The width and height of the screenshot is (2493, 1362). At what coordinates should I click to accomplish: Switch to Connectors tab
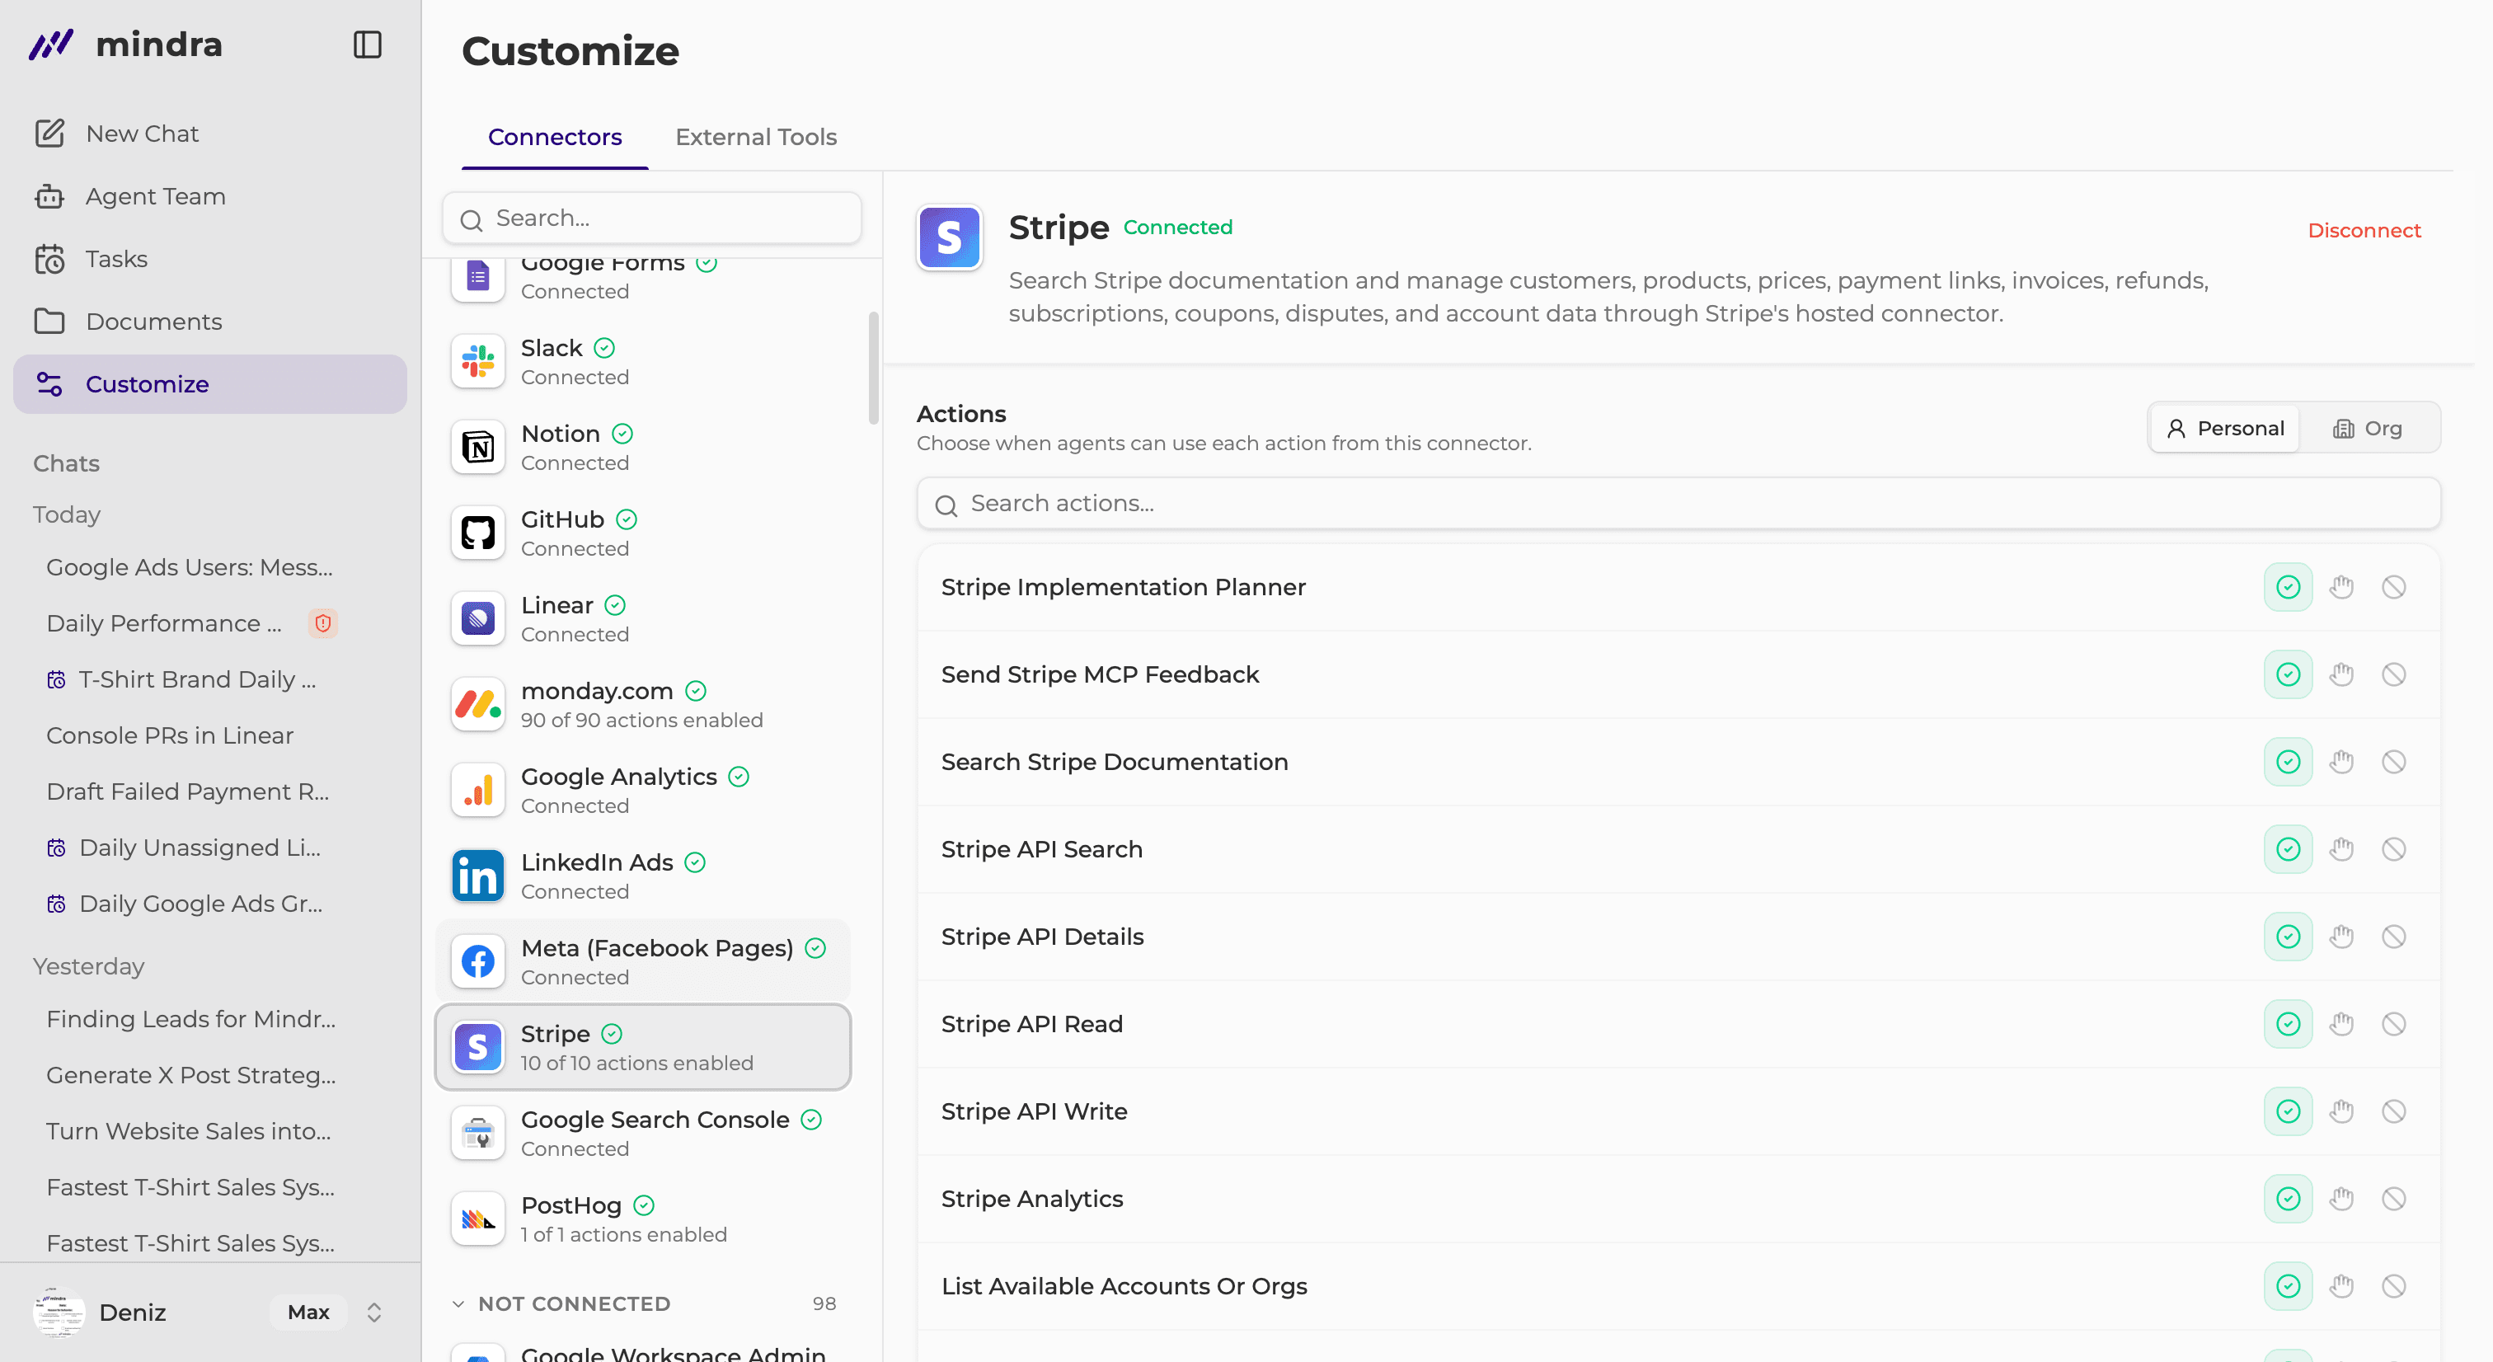pos(555,138)
